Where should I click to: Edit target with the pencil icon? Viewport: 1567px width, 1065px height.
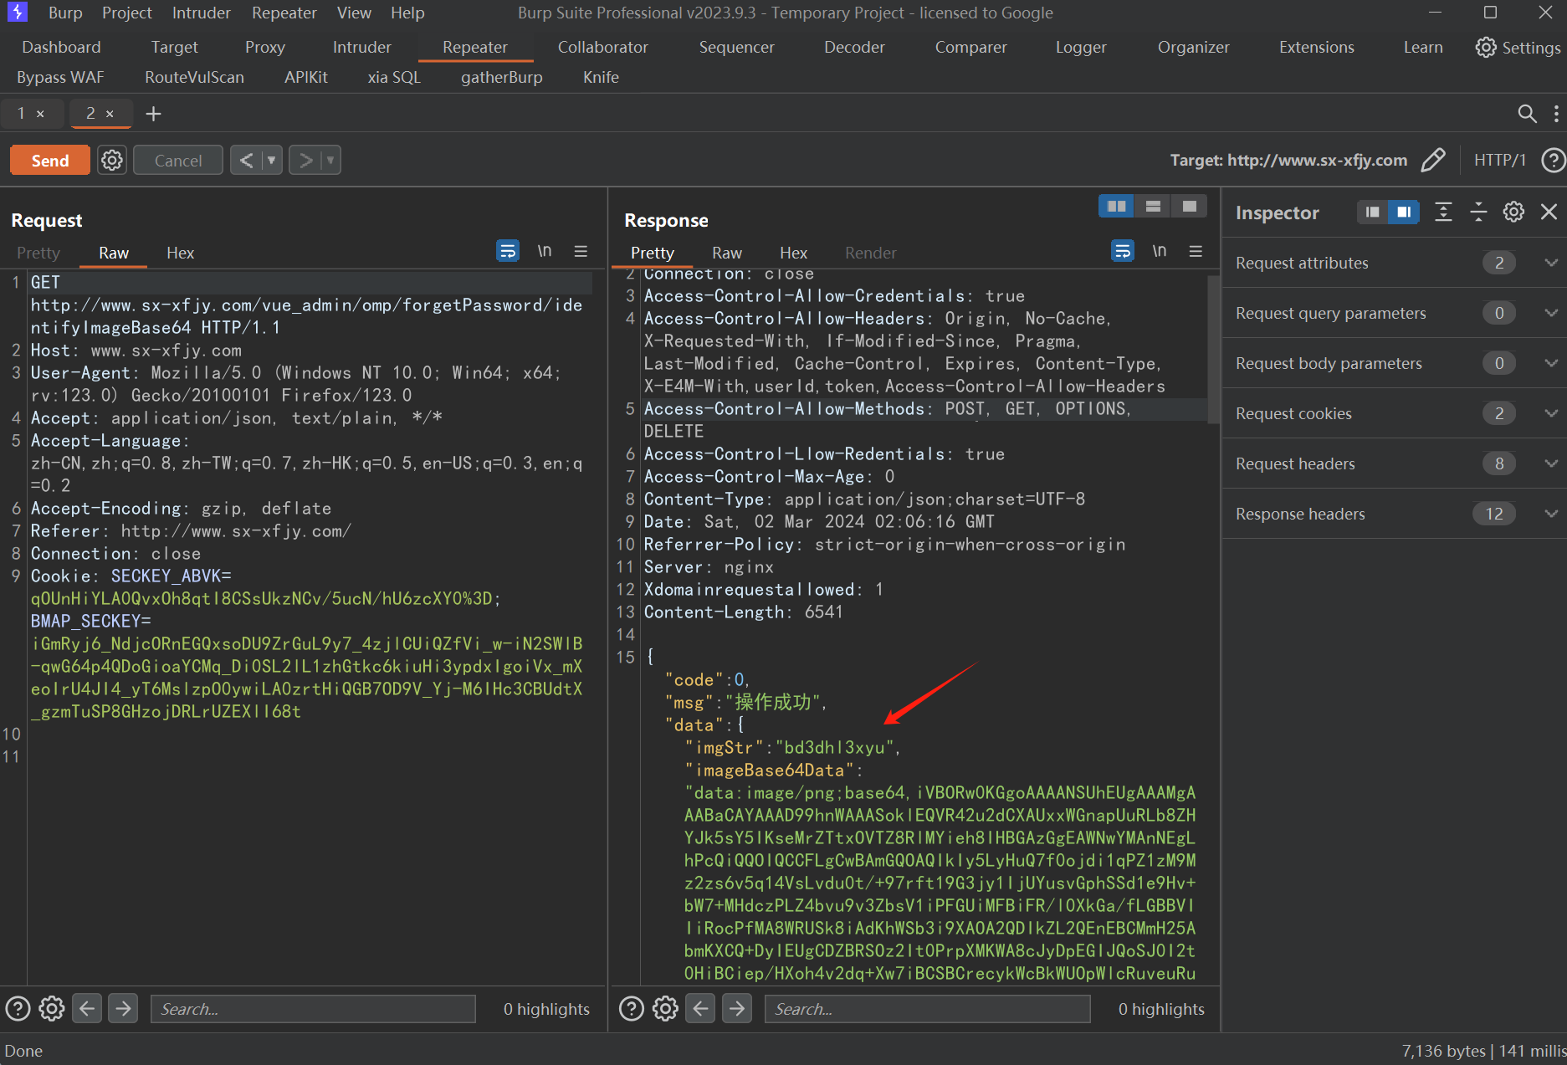(1432, 160)
